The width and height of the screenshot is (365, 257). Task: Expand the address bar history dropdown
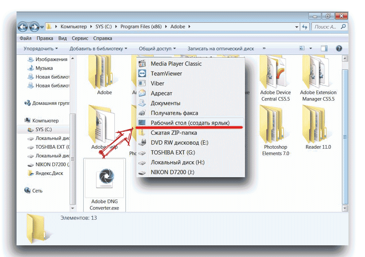coord(297,27)
